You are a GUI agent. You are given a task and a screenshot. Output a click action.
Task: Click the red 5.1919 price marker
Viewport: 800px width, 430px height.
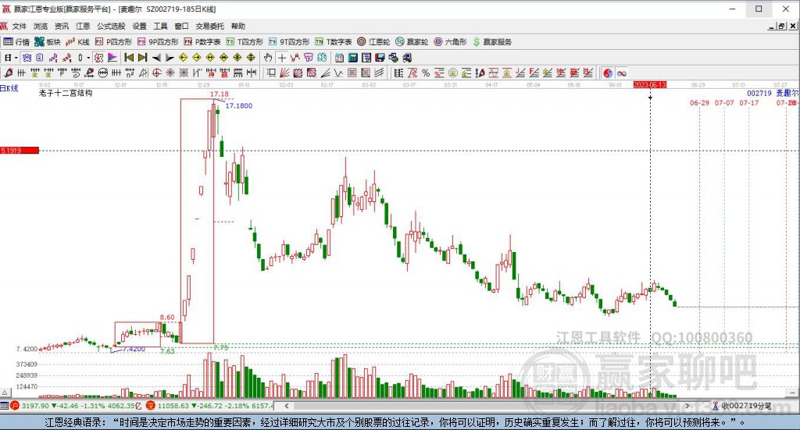[x=20, y=151]
